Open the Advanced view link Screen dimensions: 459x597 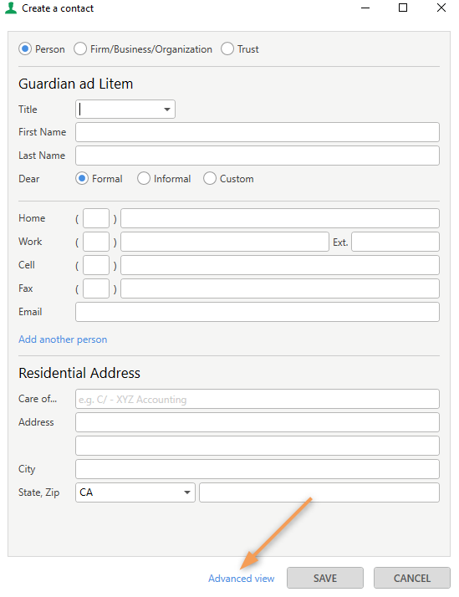(242, 579)
